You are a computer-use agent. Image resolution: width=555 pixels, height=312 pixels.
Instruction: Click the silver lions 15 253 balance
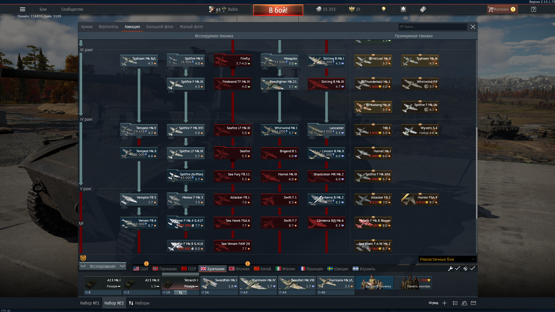pos(326,9)
